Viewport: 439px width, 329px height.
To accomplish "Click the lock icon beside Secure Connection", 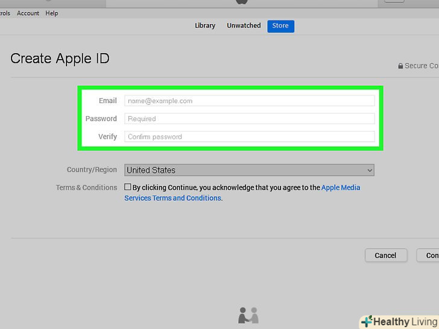I will [400, 66].
